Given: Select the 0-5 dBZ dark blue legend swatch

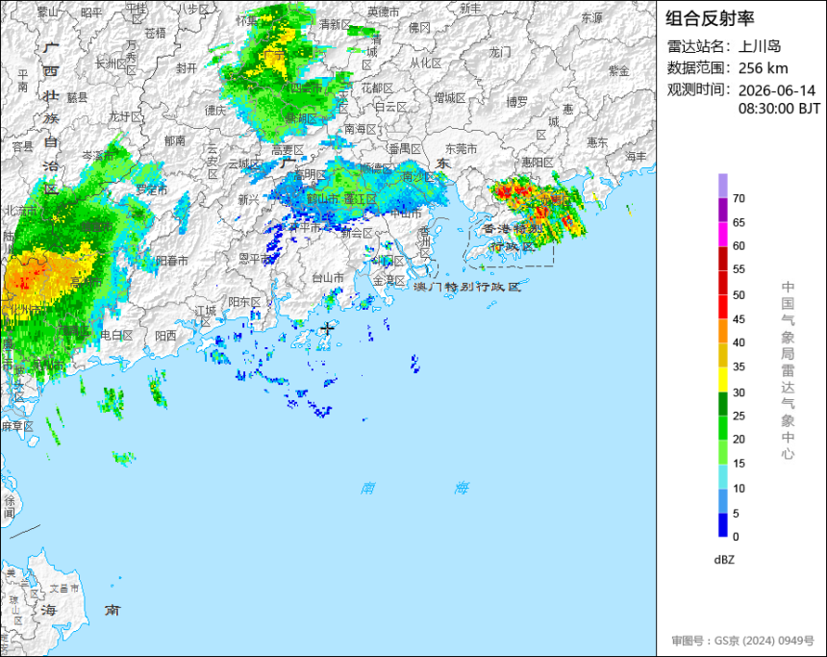Looking at the screenshot, I should coord(722,525).
